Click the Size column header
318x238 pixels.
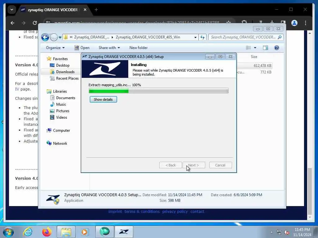click(254, 57)
